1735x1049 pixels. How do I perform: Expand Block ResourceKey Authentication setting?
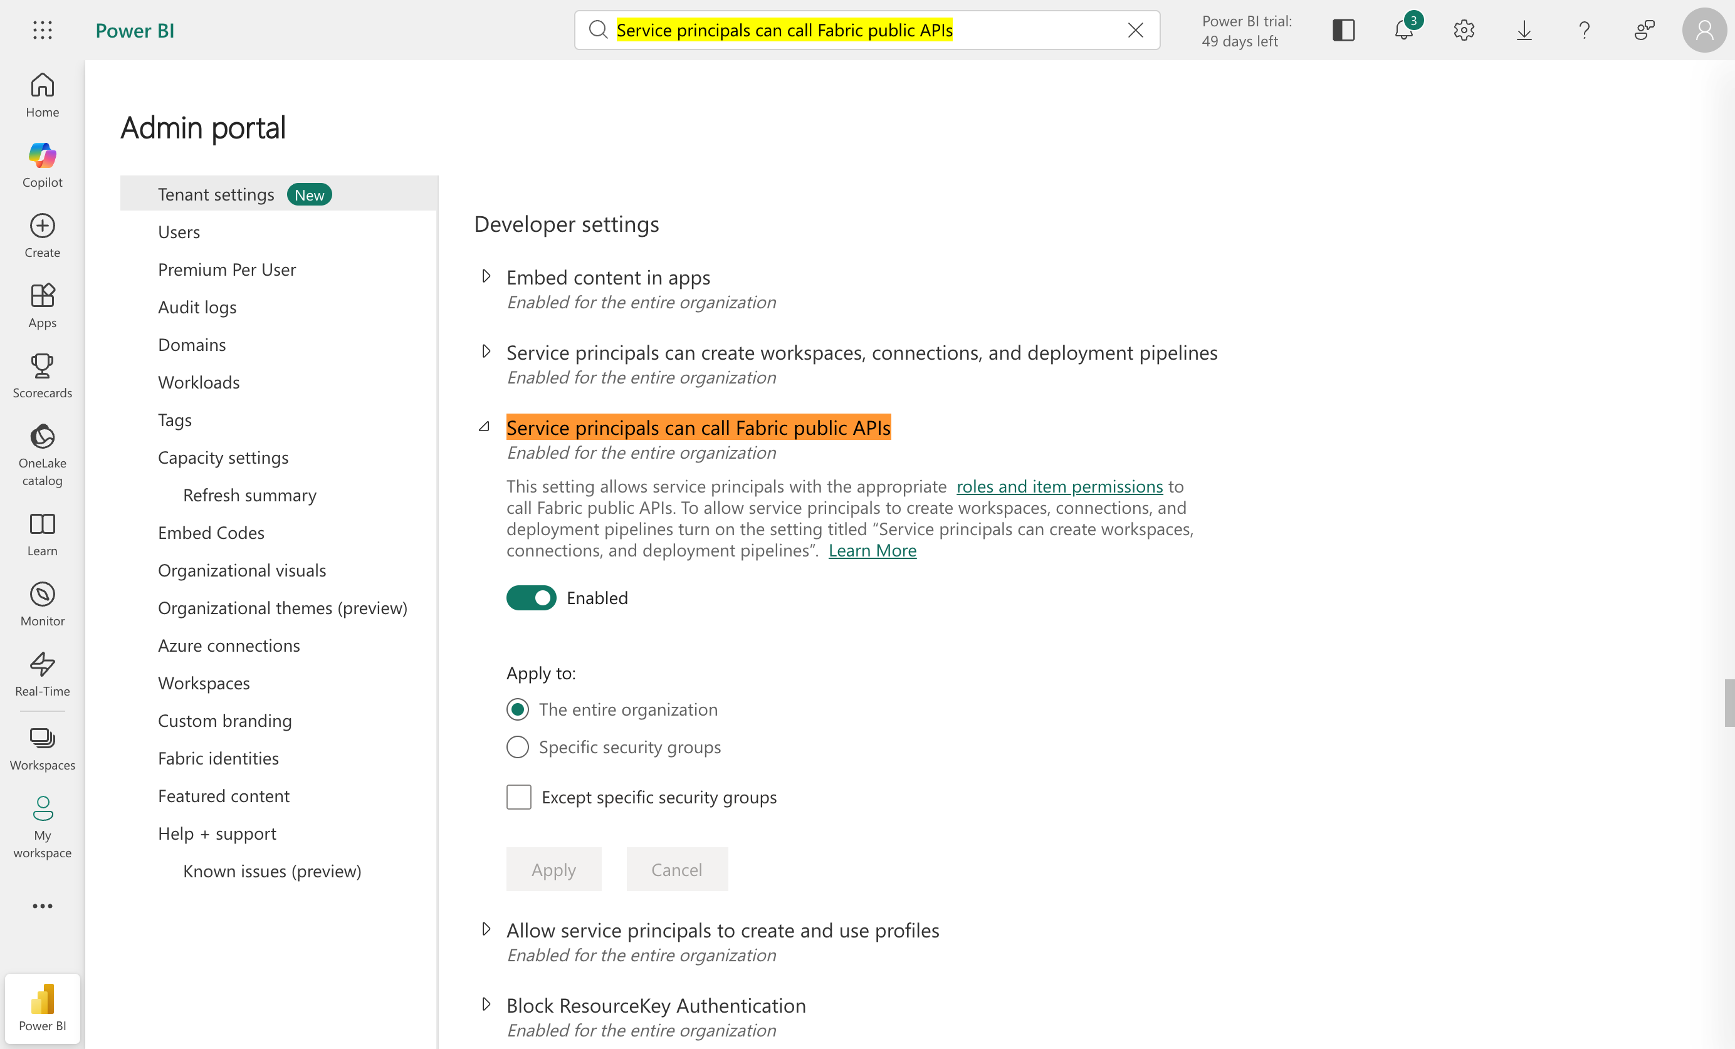point(486,1005)
